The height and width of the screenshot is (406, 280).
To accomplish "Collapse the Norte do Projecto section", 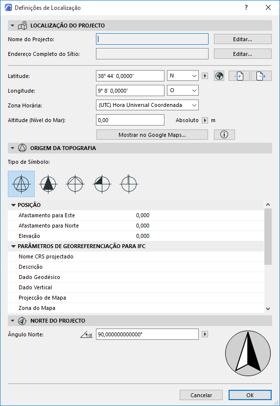I will click(12, 321).
